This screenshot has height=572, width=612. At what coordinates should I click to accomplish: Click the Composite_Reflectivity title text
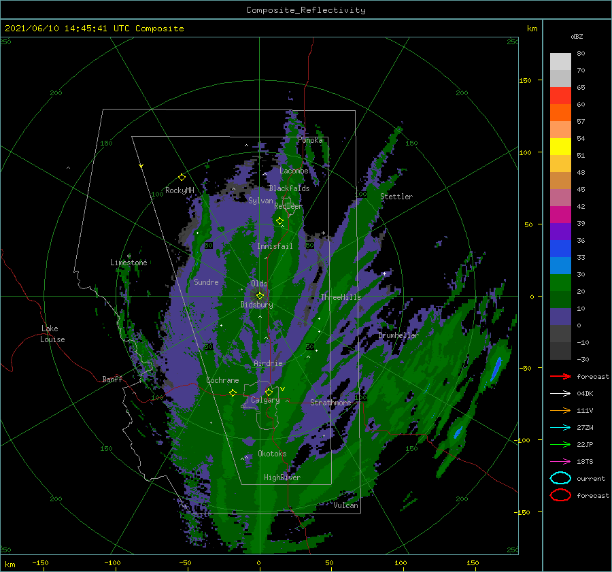point(305,10)
